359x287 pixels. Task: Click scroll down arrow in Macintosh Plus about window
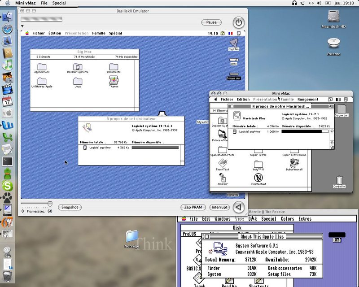tap(332, 143)
